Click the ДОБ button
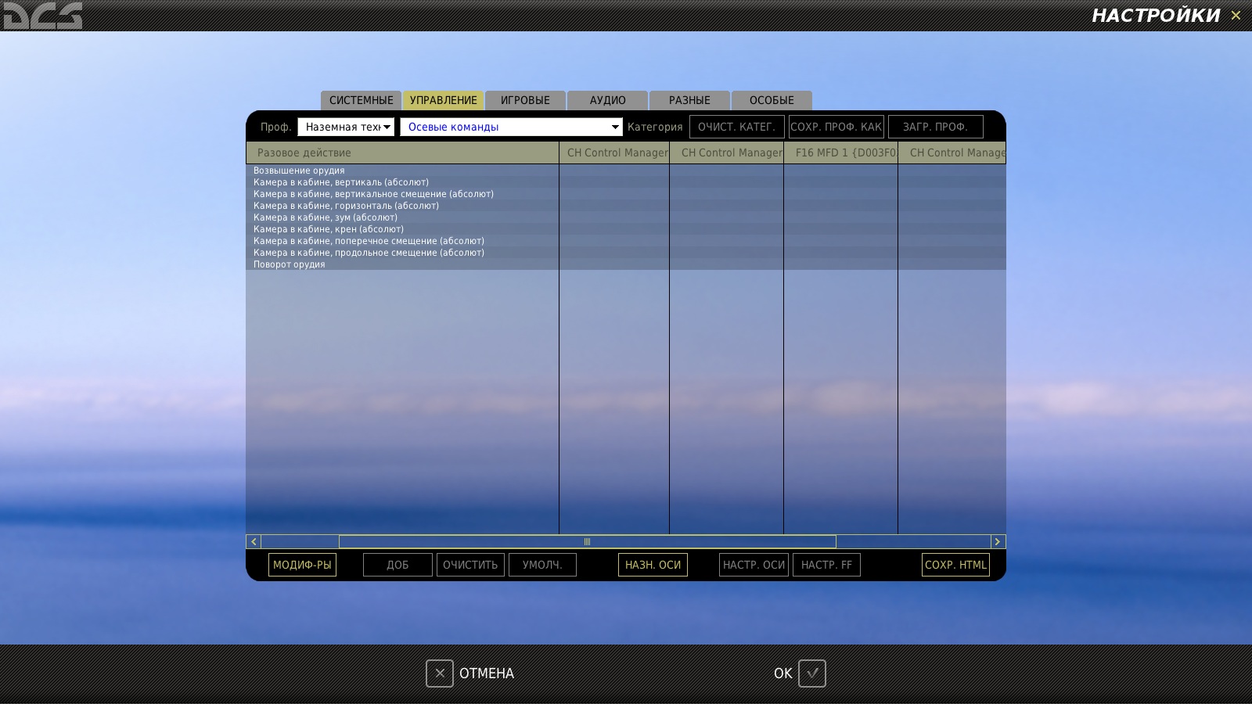Image resolution: width=1252 pixels, height=704 pixels. click(x=398, y=565)
